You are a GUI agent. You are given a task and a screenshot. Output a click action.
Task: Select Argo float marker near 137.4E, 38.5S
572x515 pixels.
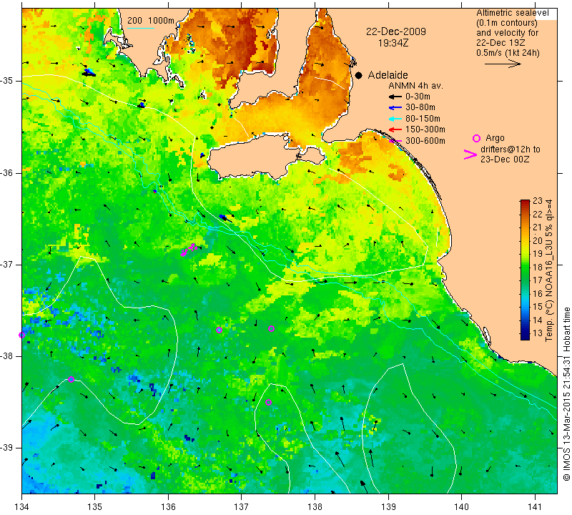click(269, 402)
